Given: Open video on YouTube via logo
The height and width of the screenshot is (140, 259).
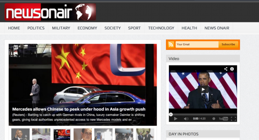Looking at the screenshot, I should 223,119.
